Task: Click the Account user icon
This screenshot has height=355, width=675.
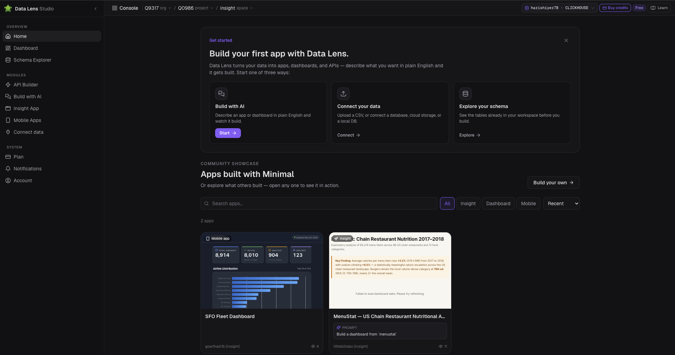Action: pyautogui.click(x=8, y=180)
